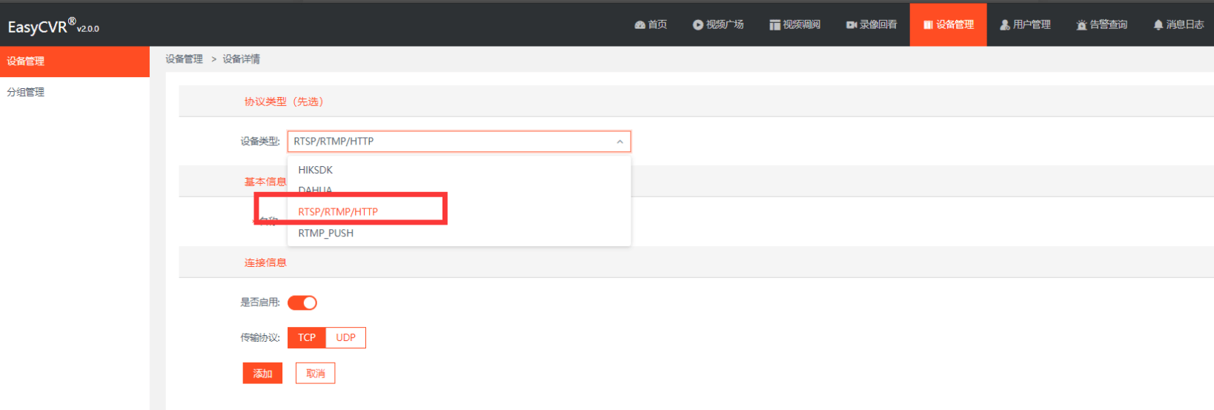Click 设备管理 breadcrumb link
Image resolution: width=1214 pixels, height=410 pixels.
click(184, 59)
